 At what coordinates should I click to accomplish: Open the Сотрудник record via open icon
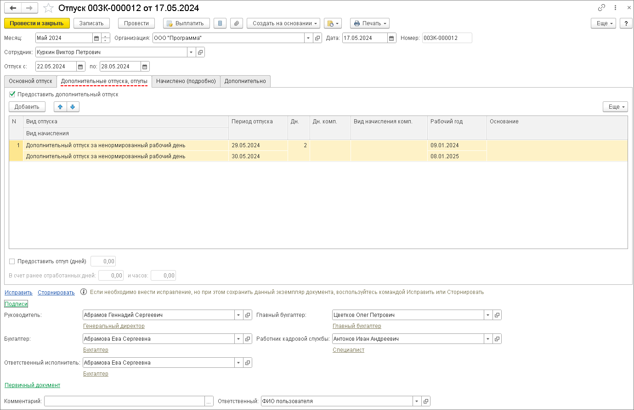pyautogui.click(x=200, y=52)
